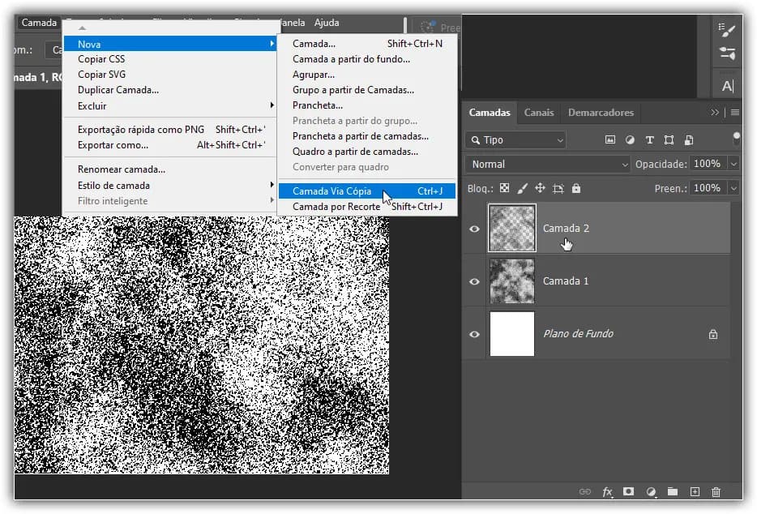Open the Adjustments sliders panel icon

coord(727,53)
